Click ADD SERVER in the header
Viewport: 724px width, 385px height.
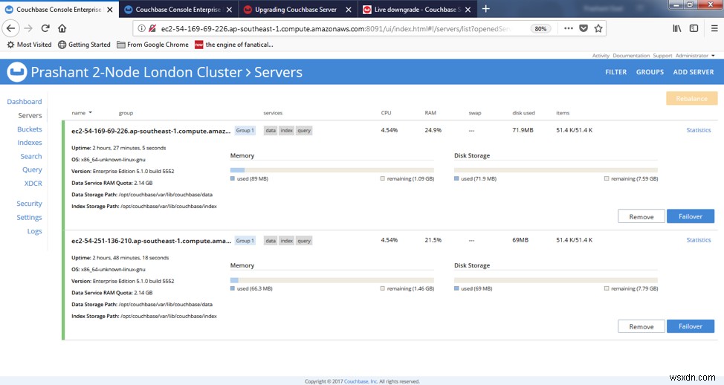pyautogui.click(x=693, y=72)
